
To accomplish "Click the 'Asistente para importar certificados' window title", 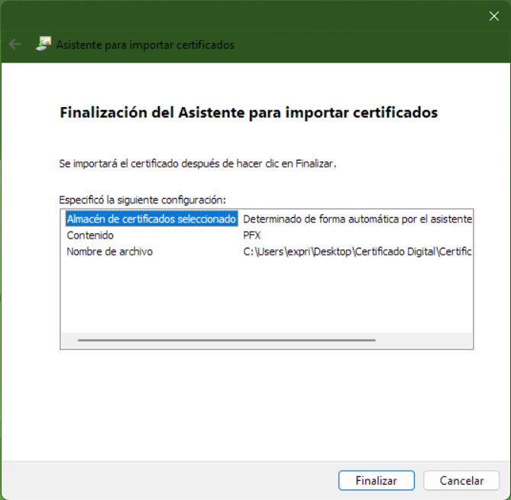I will point(145,44).
